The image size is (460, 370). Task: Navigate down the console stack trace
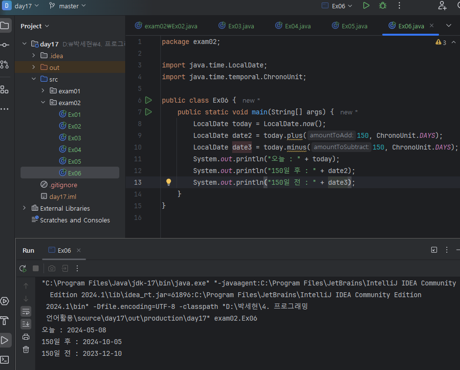pyautogui.click(x=26, y=299)
